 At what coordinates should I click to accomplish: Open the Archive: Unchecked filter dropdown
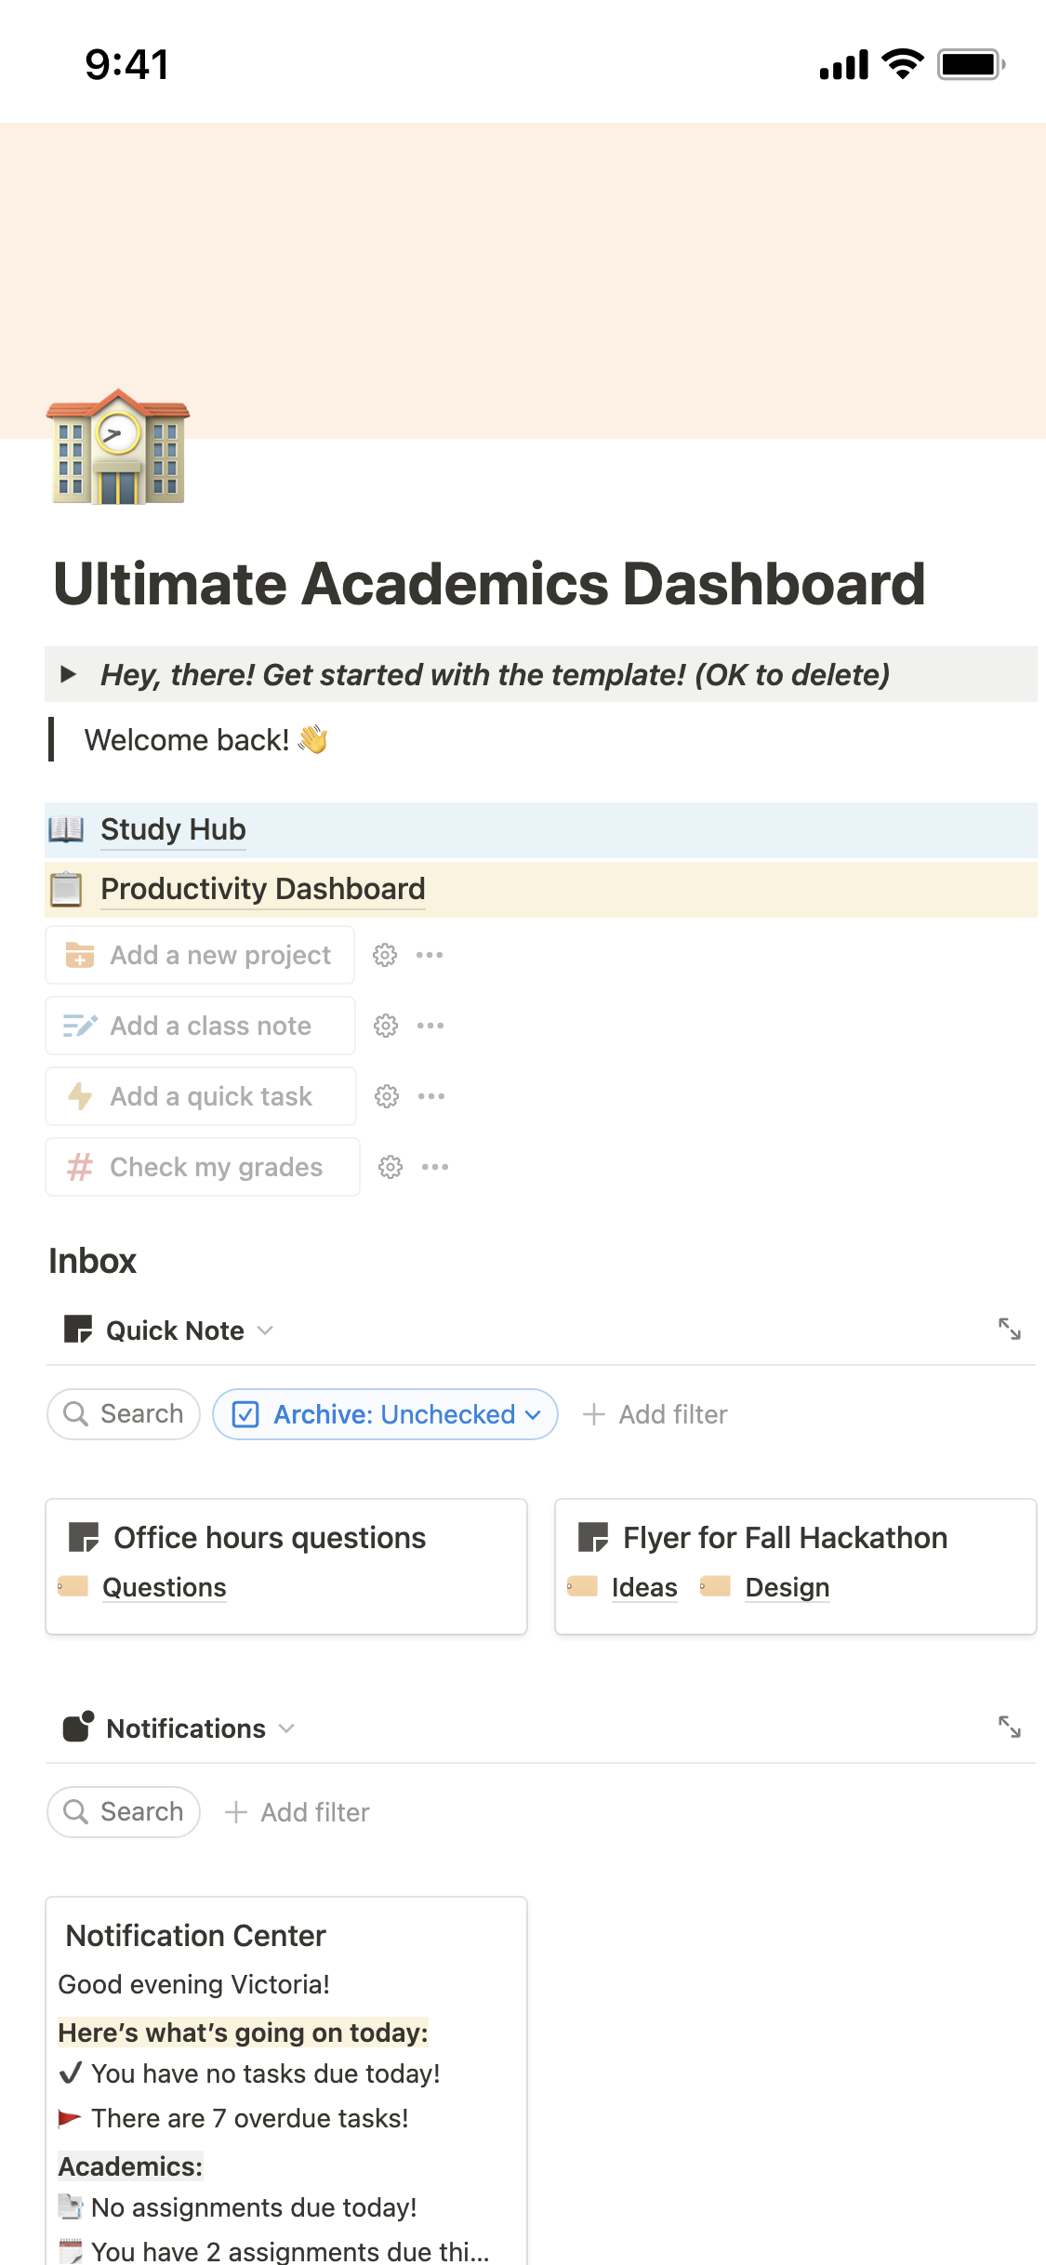(x=385, y=1414)
